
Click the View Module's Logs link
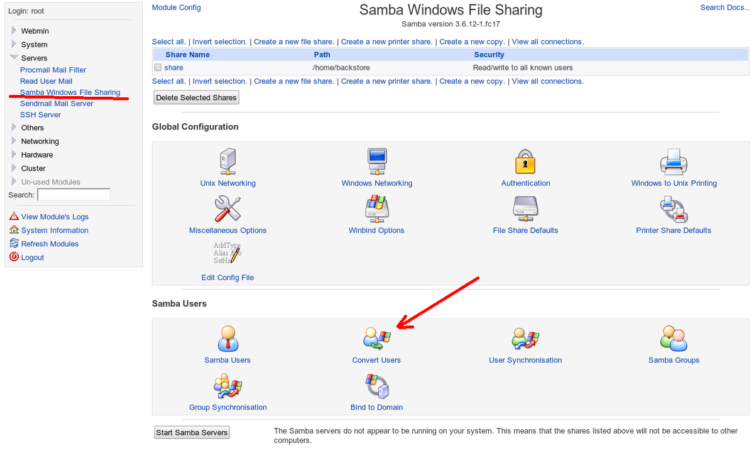click(x=55, y=217)
